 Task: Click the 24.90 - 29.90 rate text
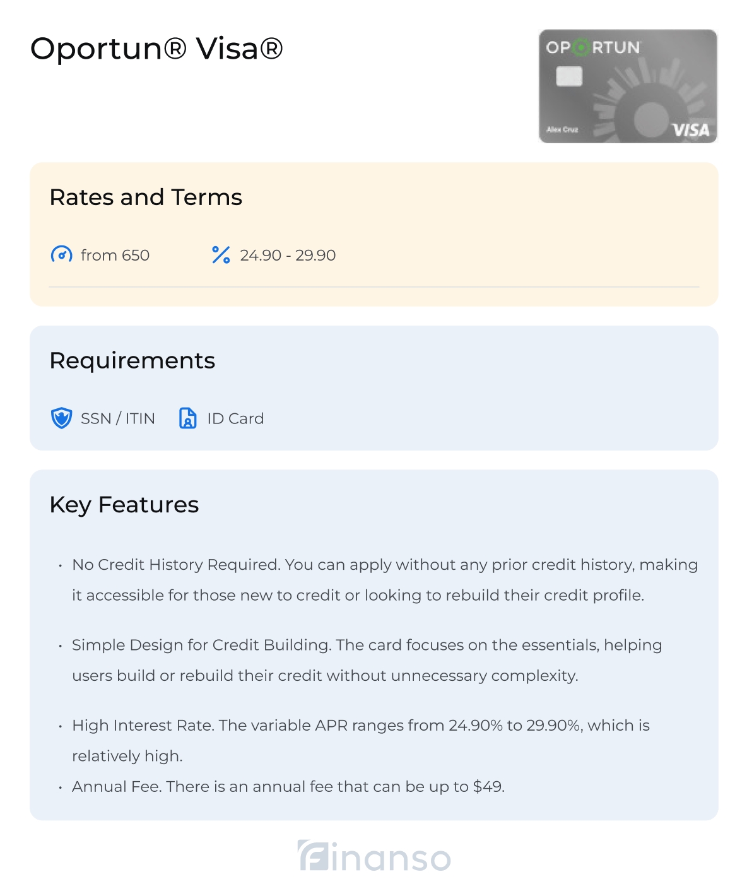pos(288,255)
